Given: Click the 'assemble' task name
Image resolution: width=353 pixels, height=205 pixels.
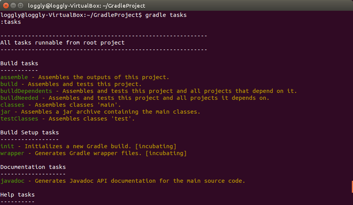Looking at the screenshot, I should point(14,77).
